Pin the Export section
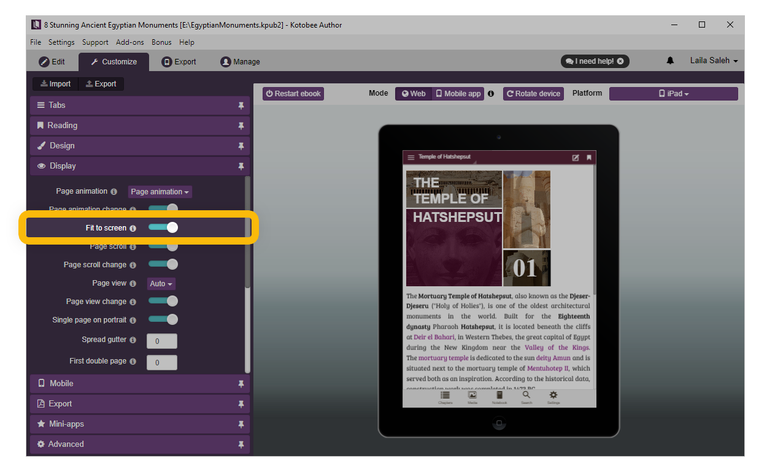This screenshot has width=767, height=472. pyautogui.click(x=241, y=404)
